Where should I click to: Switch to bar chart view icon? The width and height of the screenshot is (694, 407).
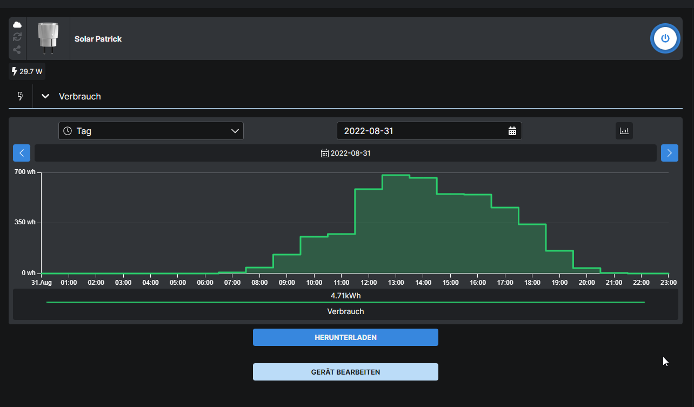[624, 131]
